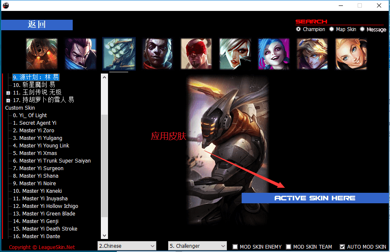Select the Ezreal champion portrait
Image resolution: width=390 pixels, height=252 pixels.
tap(312, 54)
